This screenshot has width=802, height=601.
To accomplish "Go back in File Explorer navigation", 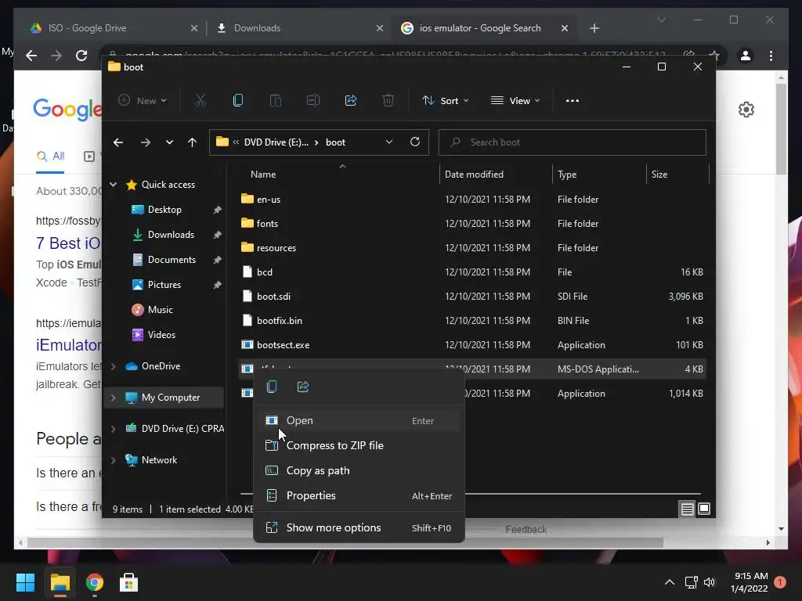I will pyautogui.click(x=118, y=142).
